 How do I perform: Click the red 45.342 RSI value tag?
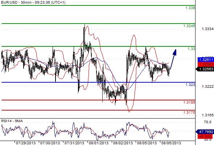pos(206,136)
